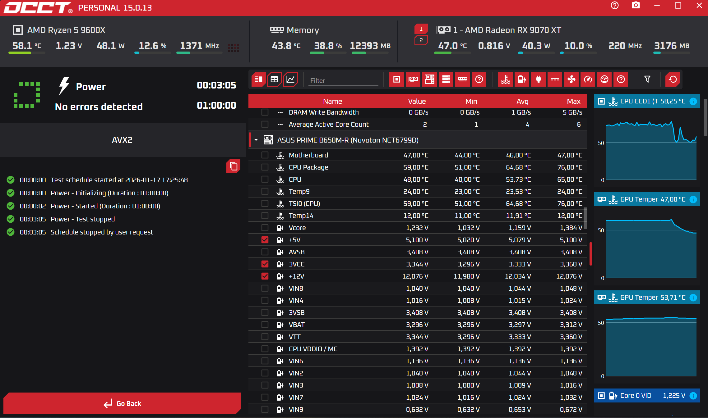The width and height of the screenshot is (708, 418).
Task: Check the TSI0 (CPU) checkbox
Action: [265, 203]
